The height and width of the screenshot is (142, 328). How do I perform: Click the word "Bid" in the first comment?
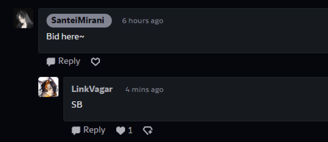(53, 37)
